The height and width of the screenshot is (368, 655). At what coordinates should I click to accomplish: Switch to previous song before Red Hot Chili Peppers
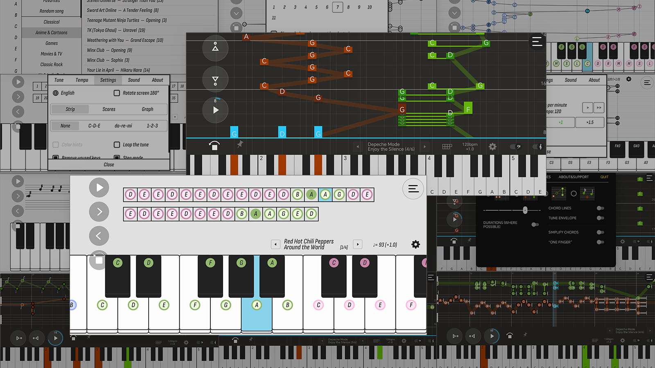pos(276,245)
